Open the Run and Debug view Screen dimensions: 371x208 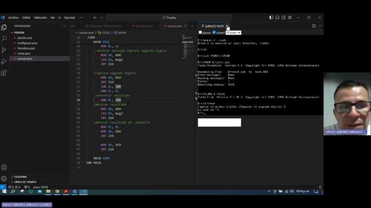[4, 61]
